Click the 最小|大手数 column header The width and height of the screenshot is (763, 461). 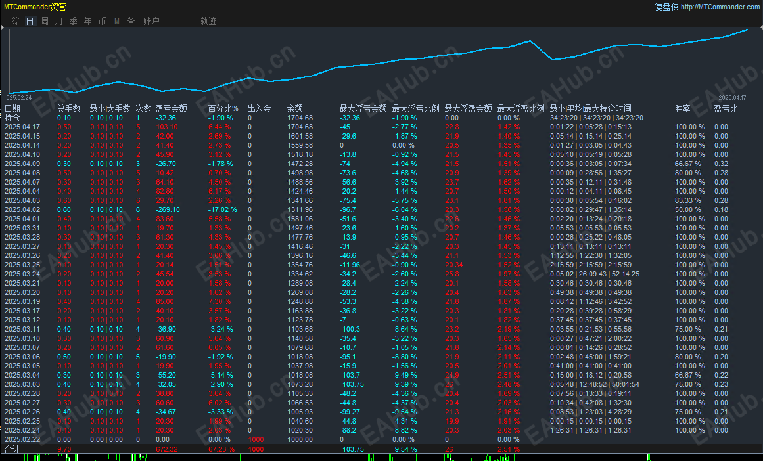coord(110,108)
